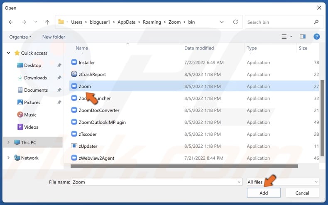Click Installer's date 7/22/2022 6:49 AM
The image size is (328, 205).
(204, 63)
